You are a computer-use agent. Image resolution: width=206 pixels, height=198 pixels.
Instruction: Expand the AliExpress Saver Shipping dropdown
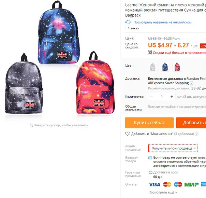click(x=192, y=83)
